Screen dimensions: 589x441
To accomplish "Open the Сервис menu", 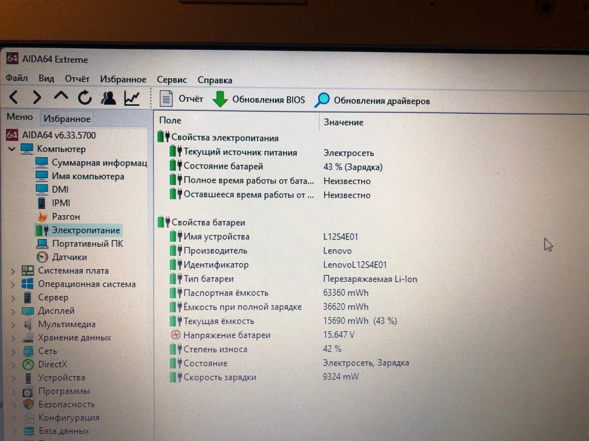I will coord(172,80).
